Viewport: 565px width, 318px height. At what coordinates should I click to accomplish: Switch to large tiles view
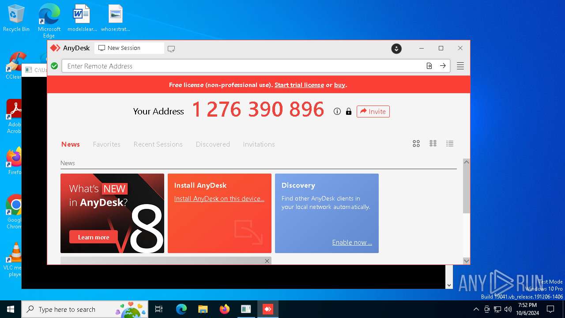click(x=416, y=144)
